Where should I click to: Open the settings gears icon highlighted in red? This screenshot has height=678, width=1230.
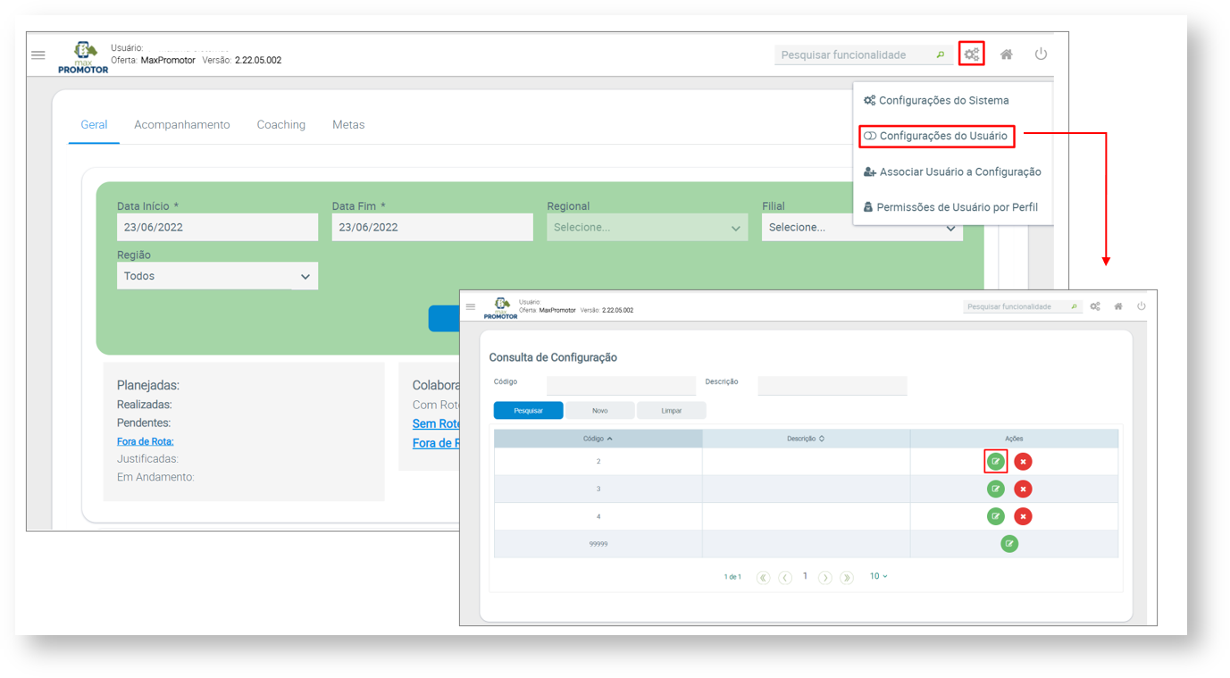pyautogui.click(x=971, y=54)
